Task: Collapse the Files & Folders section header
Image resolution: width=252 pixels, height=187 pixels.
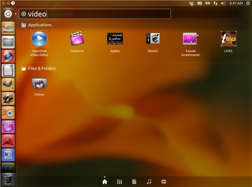Action: 39,69
